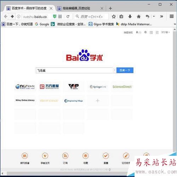This screenshot has width=177, height=177.
Task: Click the Baidu 学术 logo
Action: pos(84,55)
